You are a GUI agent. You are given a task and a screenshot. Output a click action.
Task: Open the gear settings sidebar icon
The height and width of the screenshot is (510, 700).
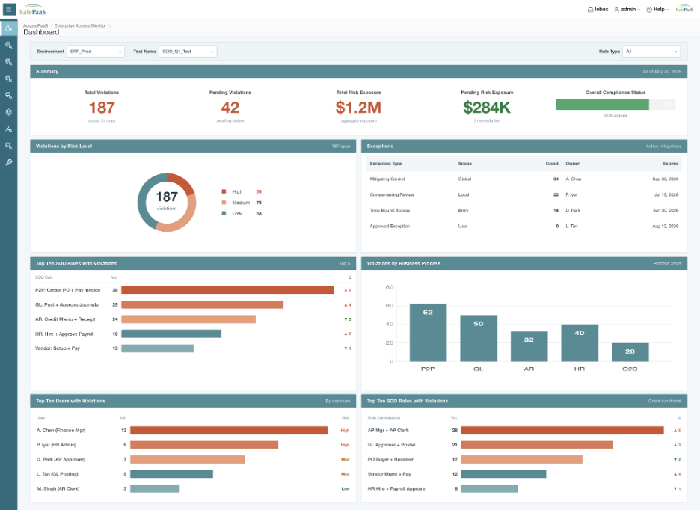[8, 112]
